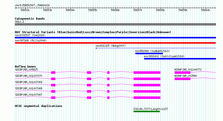Viewport: 223px width, 121px height.
Task: Select the nsv831325 (Wong2007) label
Action: (x=111, y=46)
